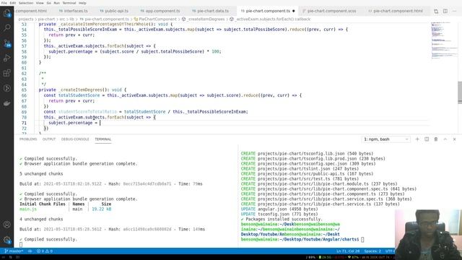Viewport: 462px width, 260px height.
Task: Click 'studentScoreToTotalRatio' on line 69
Action: (87, 112)
